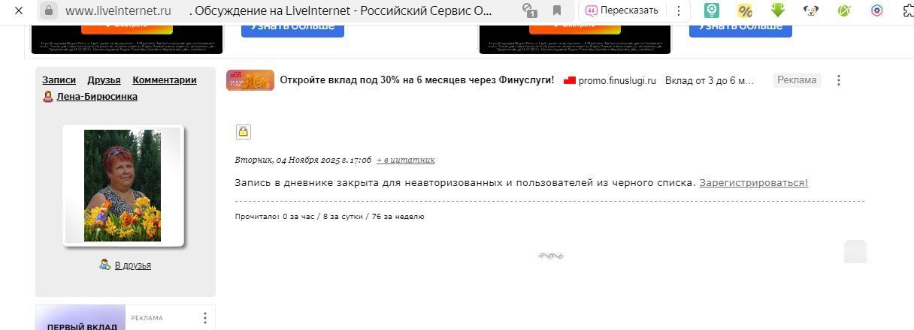The width and height of the screenshot is (914, 330).
Task: Open the Записи tab
Action: click(59, 80)
